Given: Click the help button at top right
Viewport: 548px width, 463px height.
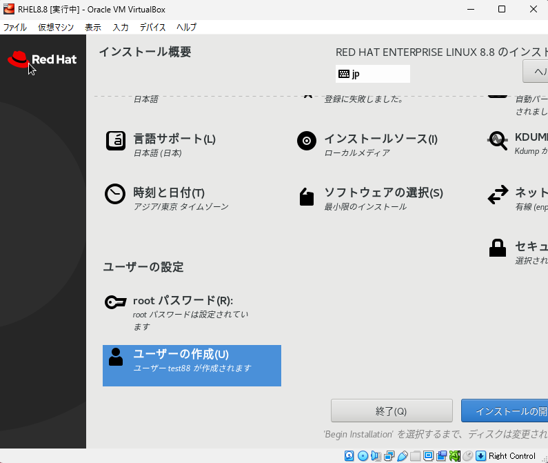Looking at the screenshot, I should (x=536, y=71).
